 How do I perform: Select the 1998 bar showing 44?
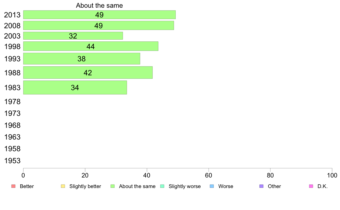click(x=91, y=46)
